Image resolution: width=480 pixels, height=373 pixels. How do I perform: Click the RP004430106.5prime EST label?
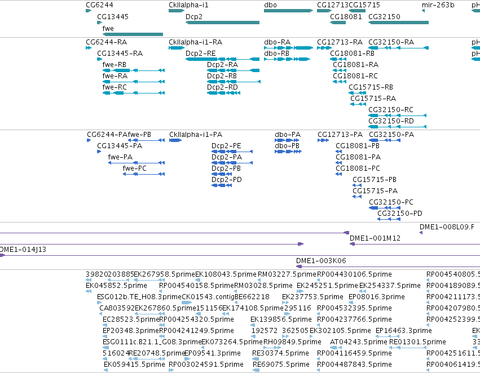354,274
